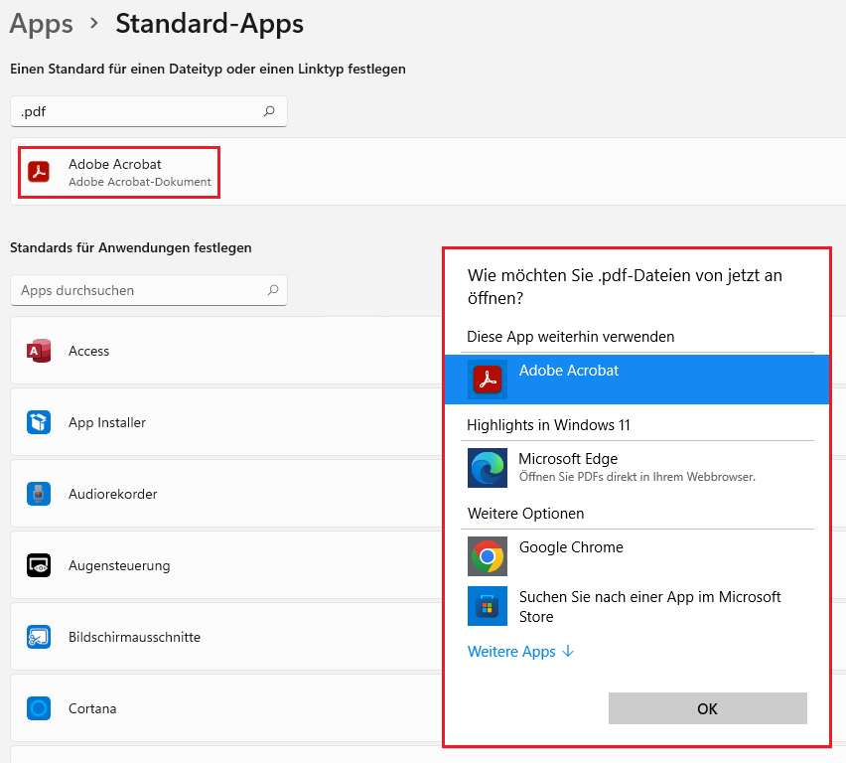846x763 pixels.
Task: Click the Access app icon
Action: coord(39,351)
